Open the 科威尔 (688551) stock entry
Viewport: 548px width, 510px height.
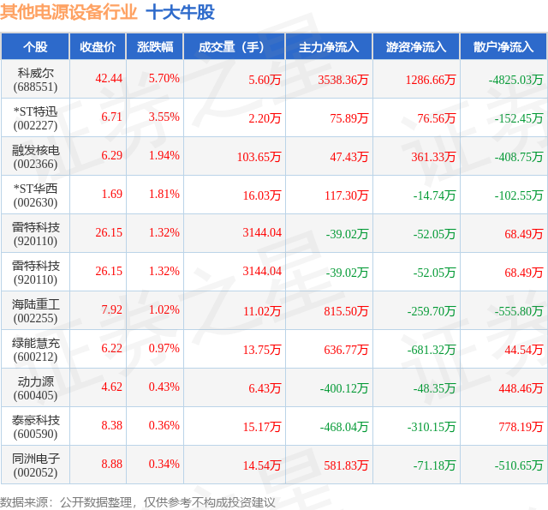(x=35, y=80)
